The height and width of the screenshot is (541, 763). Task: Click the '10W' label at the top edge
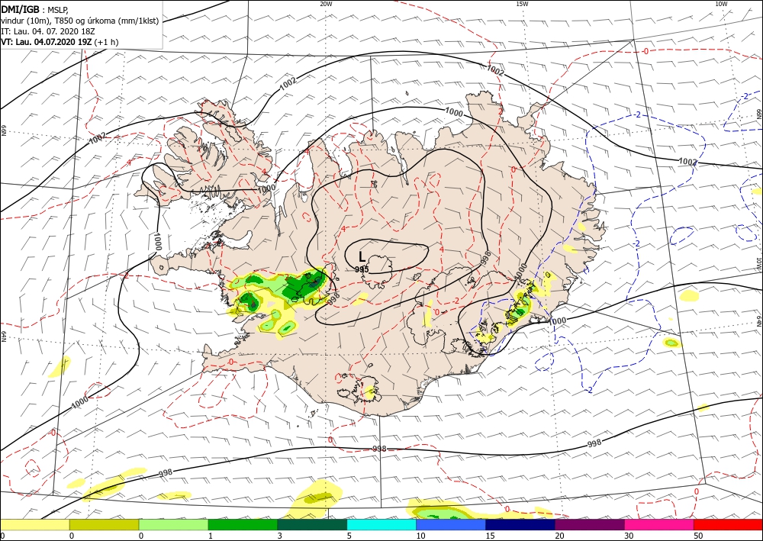click(x=721, y=4)
